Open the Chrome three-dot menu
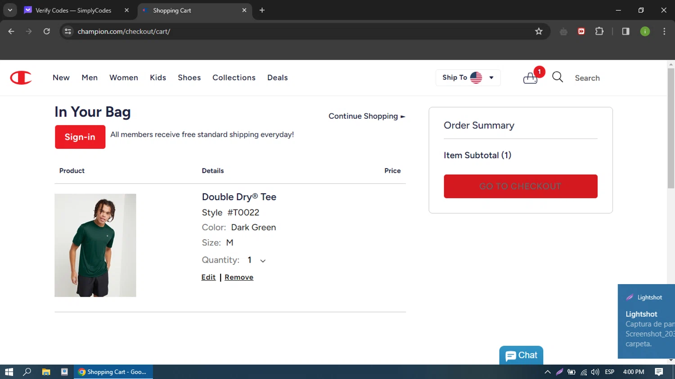This screenshot has height=379, width=675. tap(664, 31)
